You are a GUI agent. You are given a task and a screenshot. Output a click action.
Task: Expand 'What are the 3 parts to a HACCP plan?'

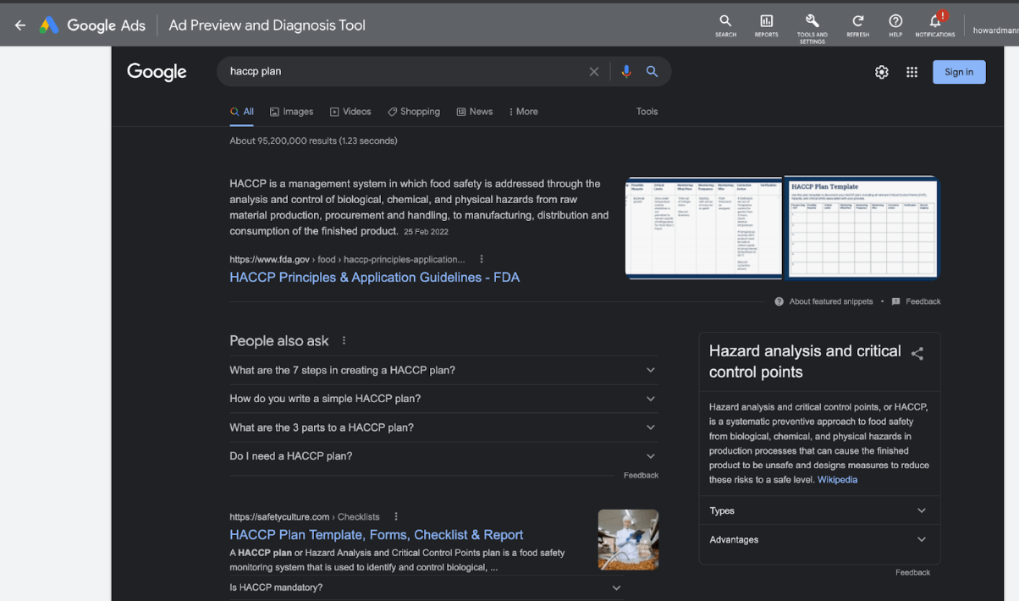(x=443, y=427)
